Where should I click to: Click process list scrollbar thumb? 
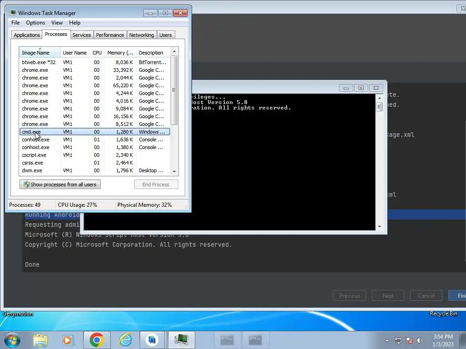(174, 90)
